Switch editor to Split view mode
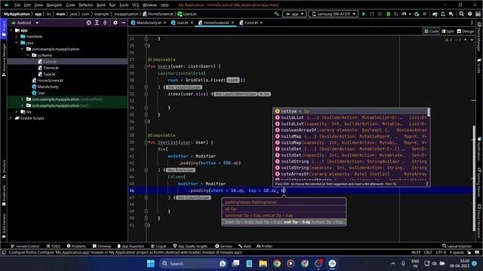 coord(448,32)
